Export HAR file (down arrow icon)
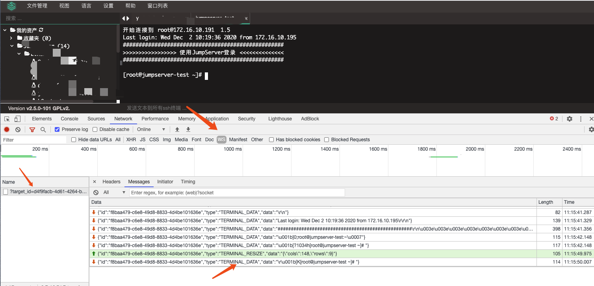 188,129
